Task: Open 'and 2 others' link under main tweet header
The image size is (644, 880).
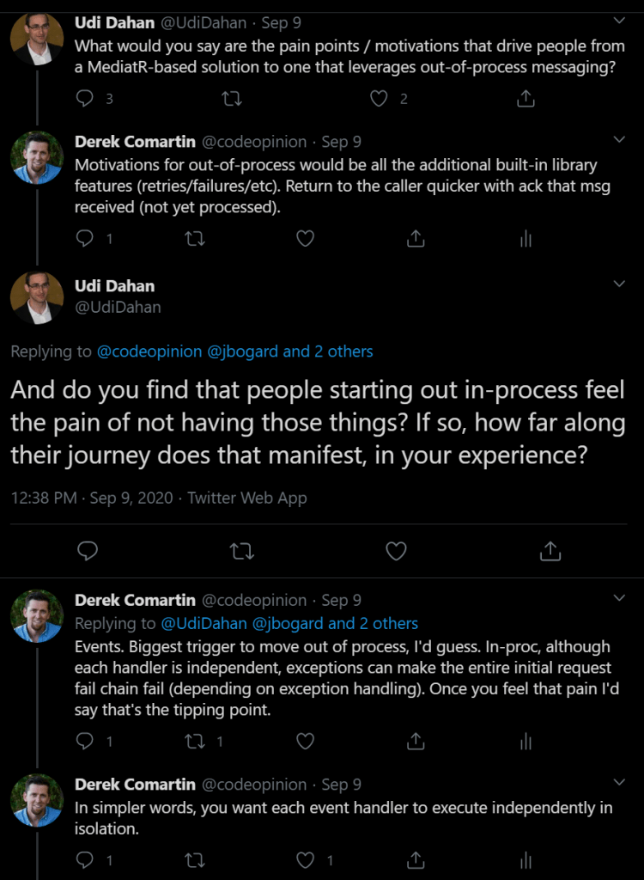Action: 328,351
